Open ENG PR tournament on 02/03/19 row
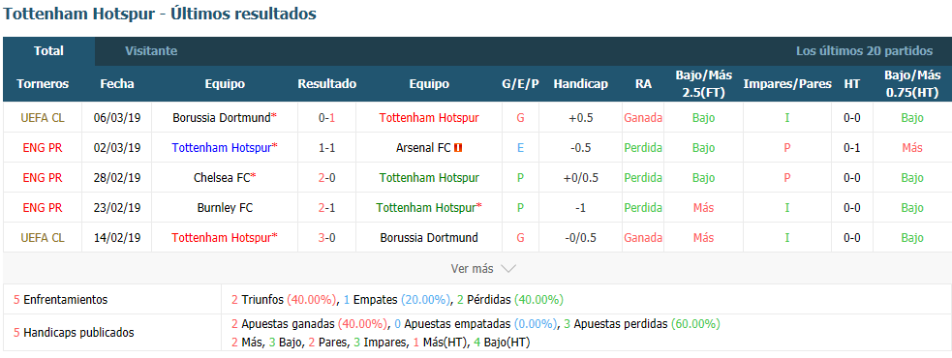The width and height of the screenshot is (952, 358). (43, 147)
